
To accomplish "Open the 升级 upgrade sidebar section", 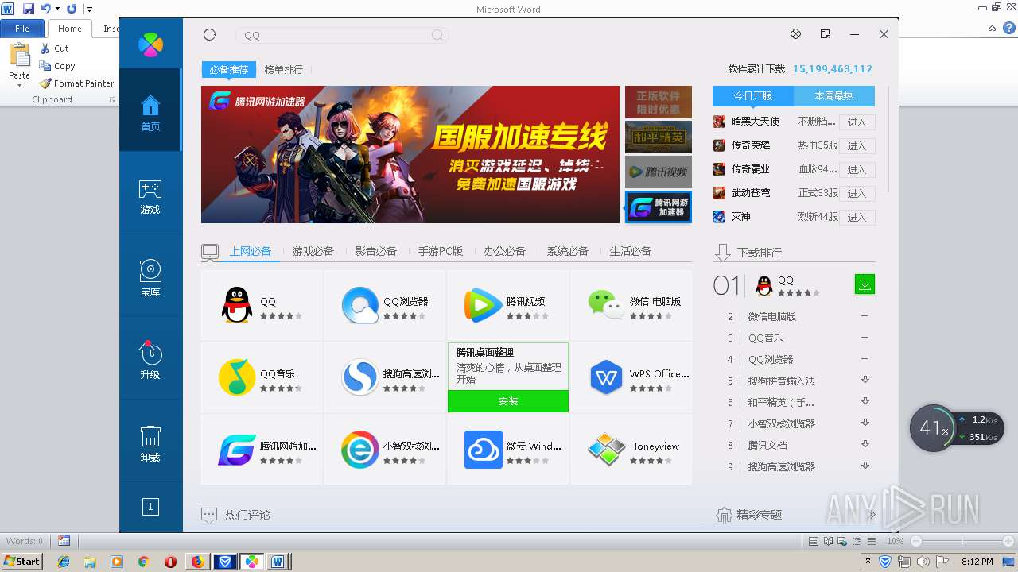I will click(150, 361).
